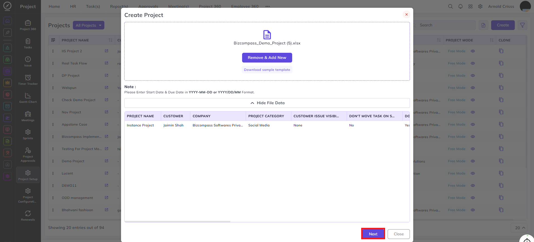The width and height of the screenshot is (534, 242).
Task: Open the HR menu
Action: tap(73, 6)
